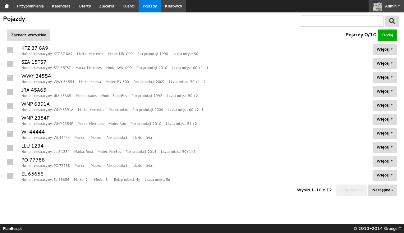Go to Następne results page
This screenshot has height=233, width=404.
(383, 190)
